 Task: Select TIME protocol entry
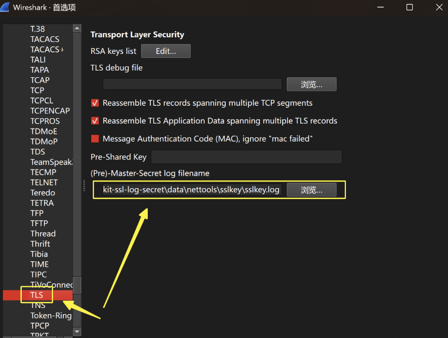tap(39, 264)
